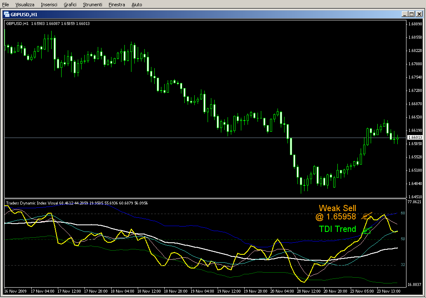Open the File menu
Screen dimensions: 426x298
[x=5, y=5]
